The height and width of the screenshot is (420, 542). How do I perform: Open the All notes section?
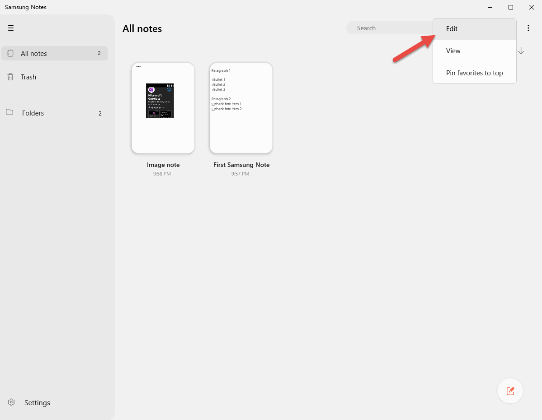55,53
